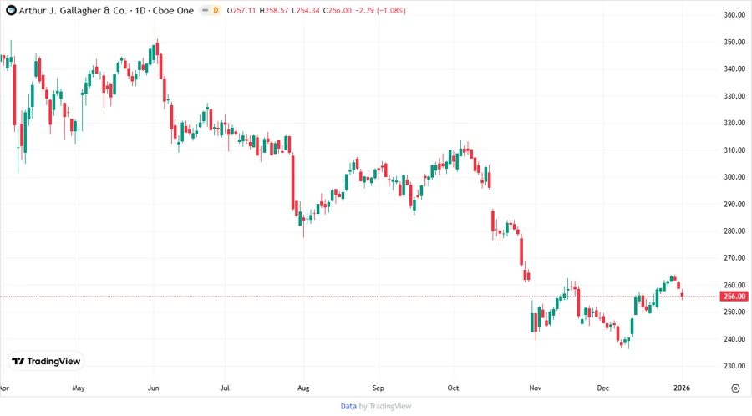The height and width of the screenshot is (416, 752).
Task: Click the 350.00 price axis label
Action: pos(734,42)
